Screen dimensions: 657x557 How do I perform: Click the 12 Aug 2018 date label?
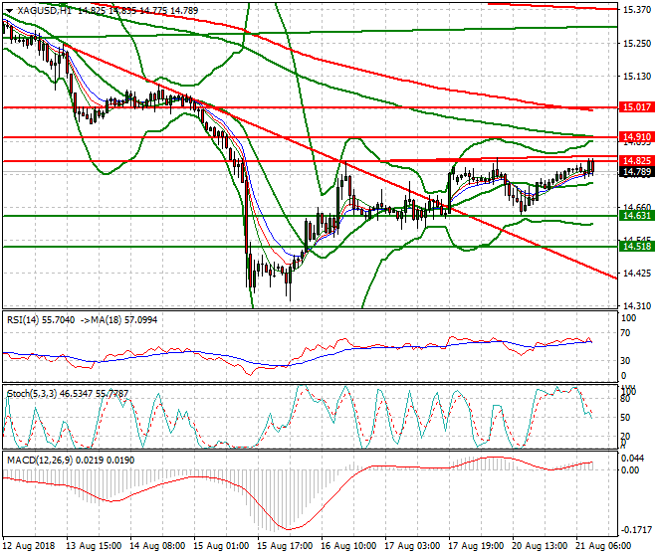click(29, 546)
